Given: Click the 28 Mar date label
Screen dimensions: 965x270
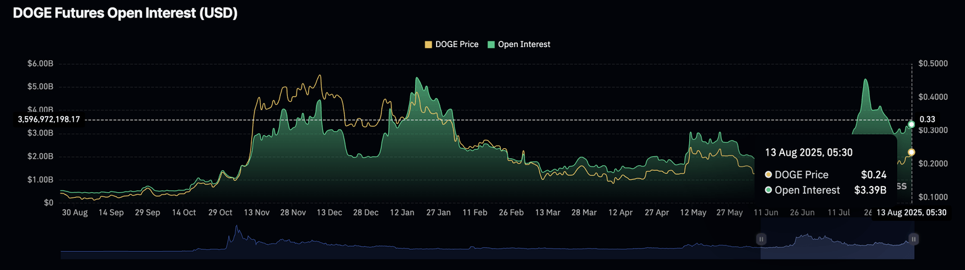Looking at the screenshot, I should (584, 213).
